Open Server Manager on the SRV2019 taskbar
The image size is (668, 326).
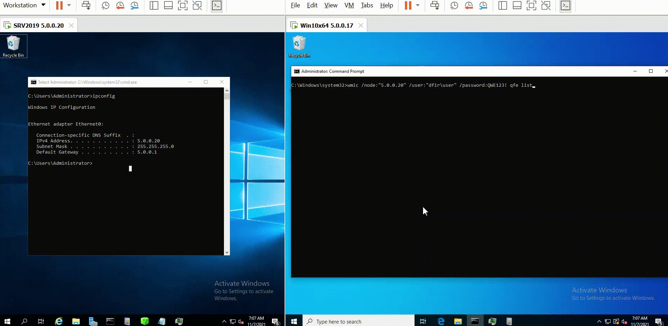coord(93,321)
